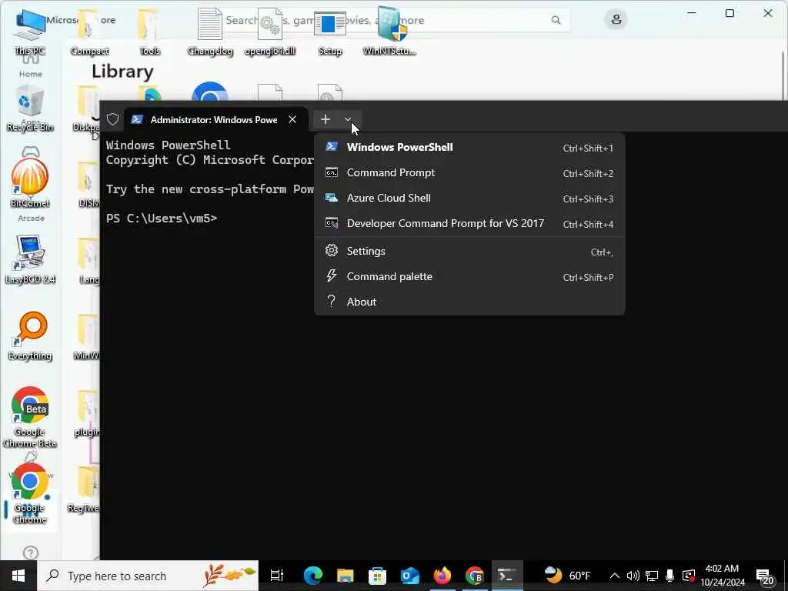Open Chrome Beta taskbar icon
Screen dimensions: 788x591
tap(474, 576)
